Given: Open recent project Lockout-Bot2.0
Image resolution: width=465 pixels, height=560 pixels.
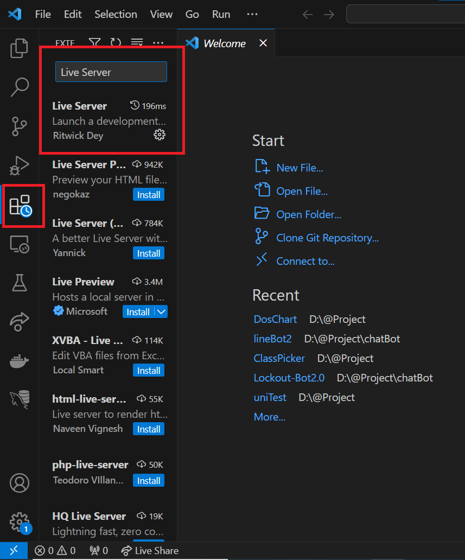Looking at the screenshot, I should (x=289, y=378).
